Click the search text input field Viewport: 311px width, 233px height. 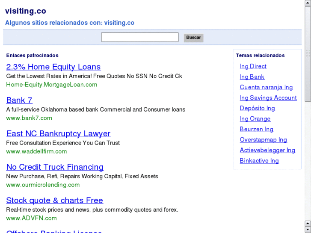[x=140, y=37]
